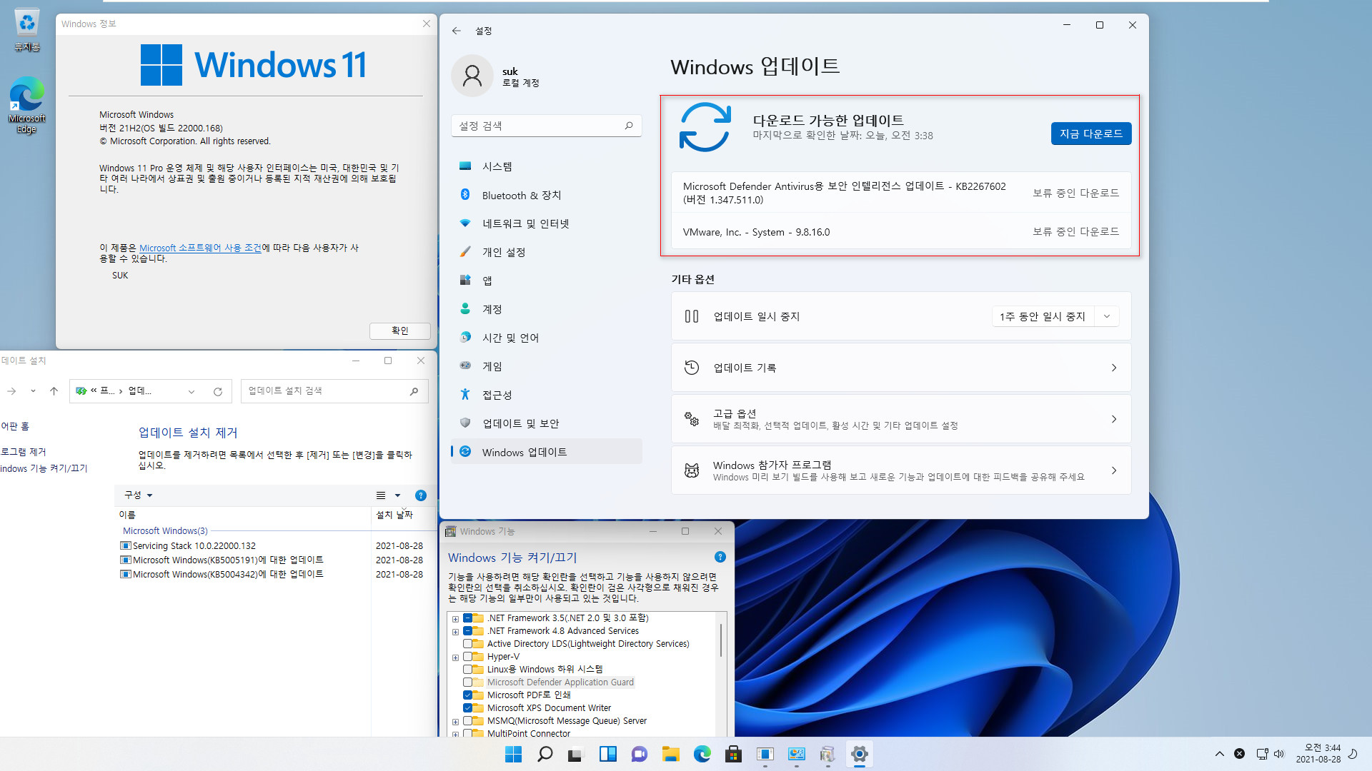Open 업데이트 및 보안 category
This screenshot has height=771, width=1372.
pyautogui.click(x=547, y=423)
